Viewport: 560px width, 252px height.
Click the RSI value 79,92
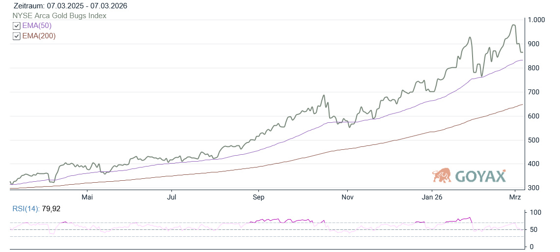[51, 209]
